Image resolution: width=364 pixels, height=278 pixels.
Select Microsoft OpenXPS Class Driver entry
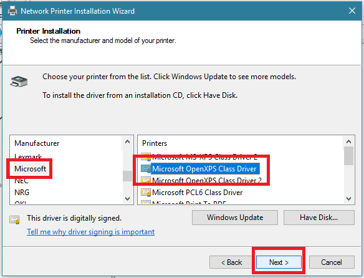(x=204, y=169)
